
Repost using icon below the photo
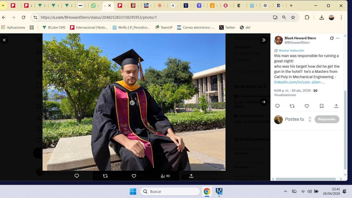coord(105,176)
